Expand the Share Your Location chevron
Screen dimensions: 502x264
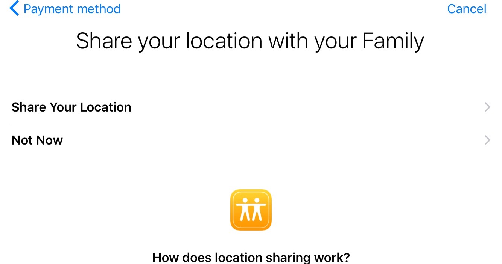coord(487,107)
